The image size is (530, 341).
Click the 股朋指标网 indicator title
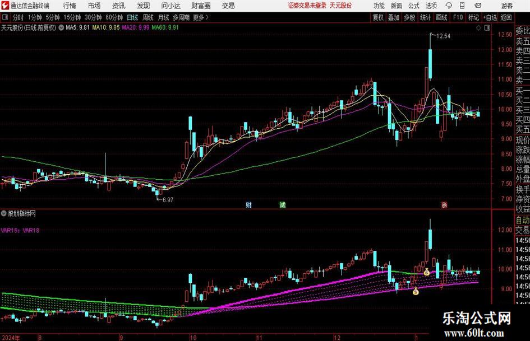point(22,213)
